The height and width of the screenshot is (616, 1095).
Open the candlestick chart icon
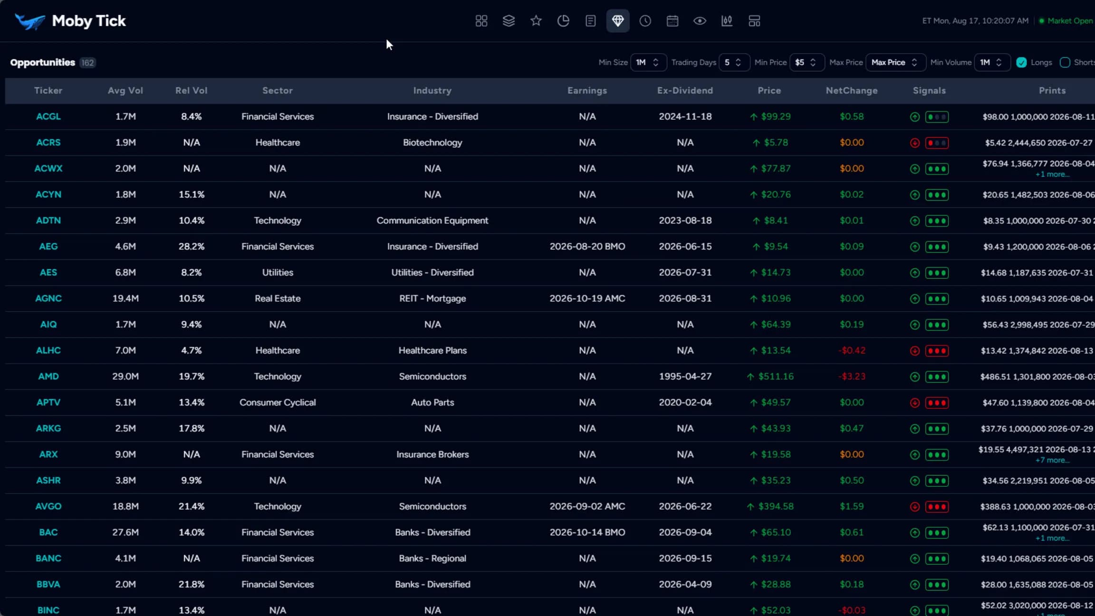point(727,21)
